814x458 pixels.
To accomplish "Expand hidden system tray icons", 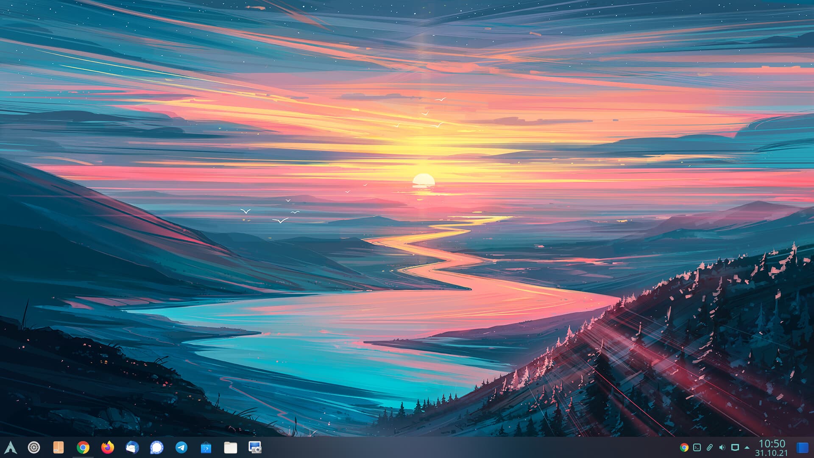I will pos(747,447).
